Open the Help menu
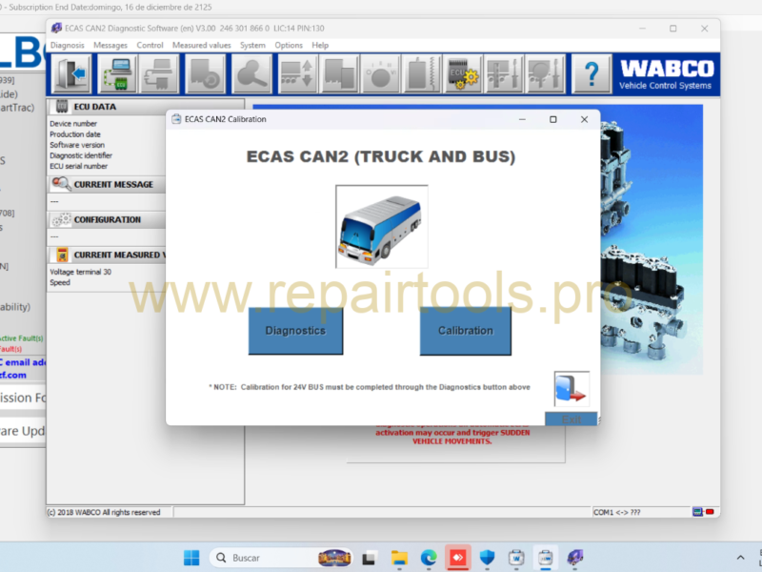 tap(320, 45)
